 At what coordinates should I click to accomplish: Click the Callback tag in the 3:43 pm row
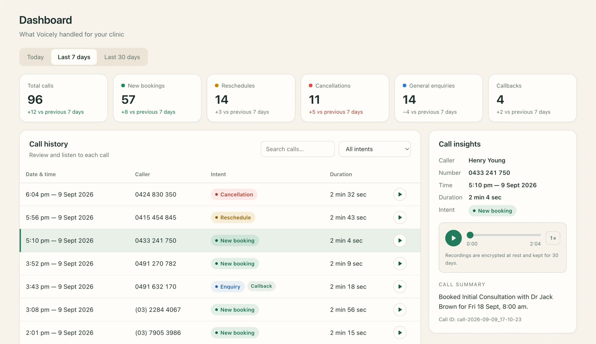point(261,286)
